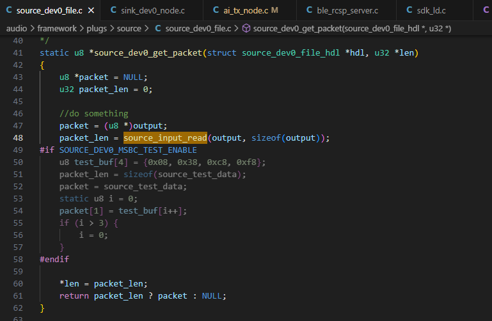Click the C file icon on ai_tx_node.c tab
Screen dimensions: 492x321
(216, 10)
